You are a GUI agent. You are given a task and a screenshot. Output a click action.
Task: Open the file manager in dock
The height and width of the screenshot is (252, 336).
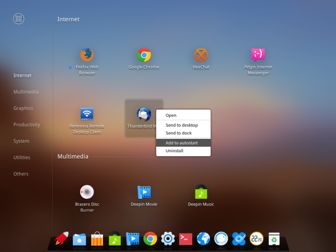[x=80, y=239]
